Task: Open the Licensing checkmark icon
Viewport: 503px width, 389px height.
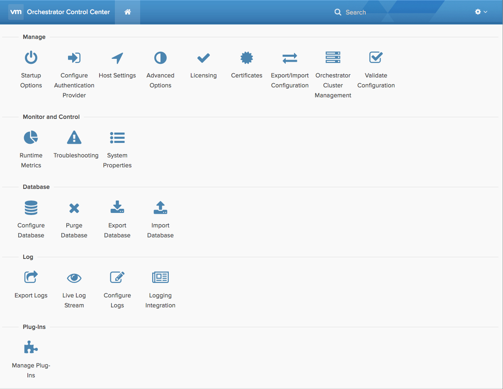Action: coord(204,58)
